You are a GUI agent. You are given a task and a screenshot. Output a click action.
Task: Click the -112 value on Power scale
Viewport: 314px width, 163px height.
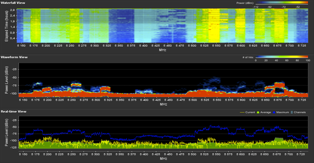click(x=256, y=7)
